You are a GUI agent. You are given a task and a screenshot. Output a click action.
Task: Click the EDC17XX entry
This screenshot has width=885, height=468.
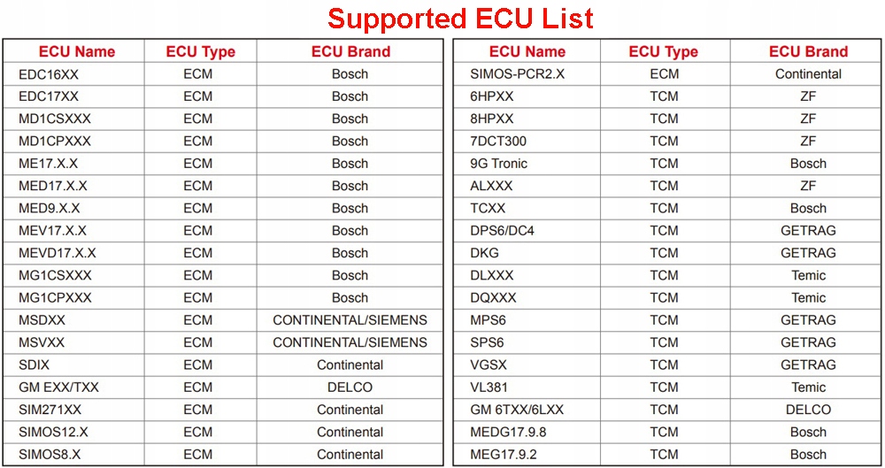[x=49, y=96]
